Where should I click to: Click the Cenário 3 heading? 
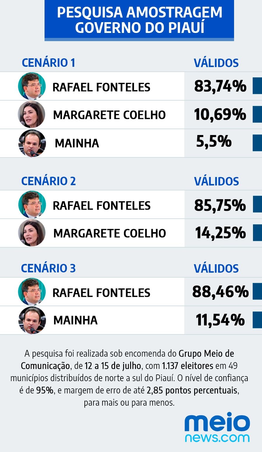click(48, 268)
